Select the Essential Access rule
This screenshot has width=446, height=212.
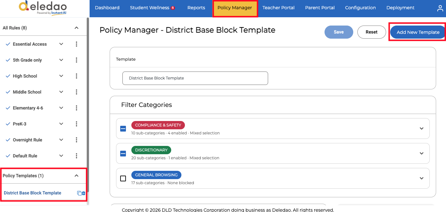click(30, 44)
